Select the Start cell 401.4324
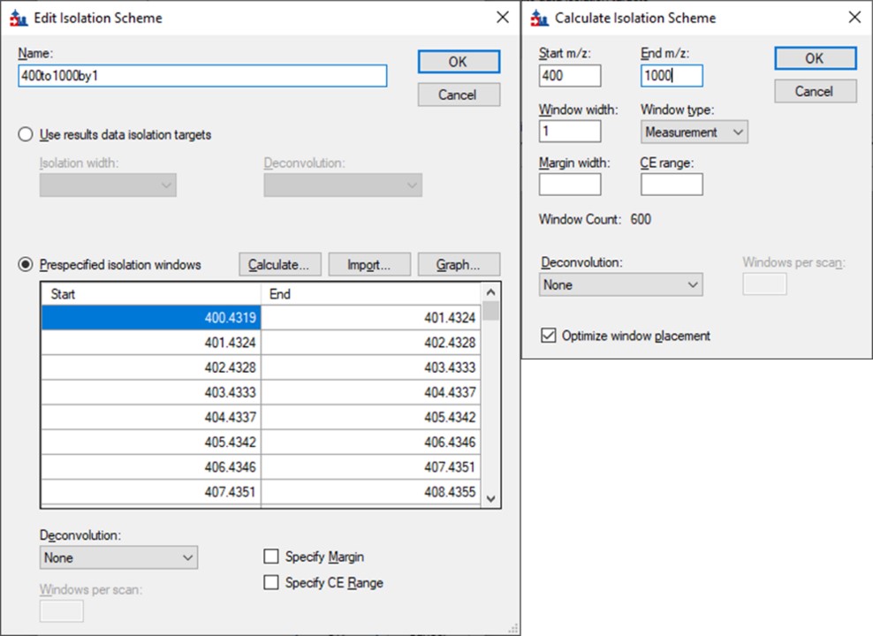Screen dimensions: 873x636 pos(151,342)
